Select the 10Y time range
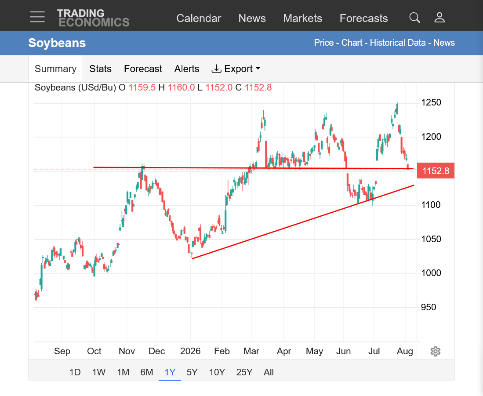 pos(217,372)
